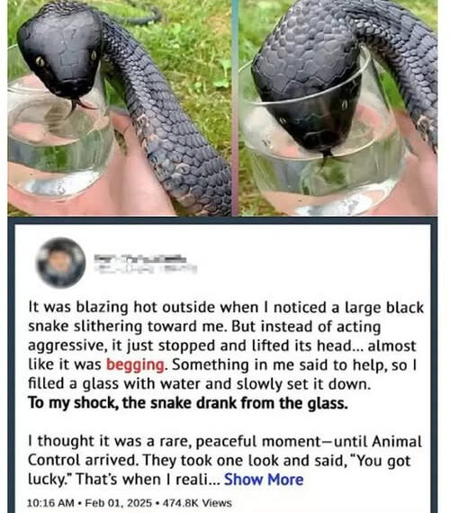
Task: Click the glass of water in the right photo
Action: point(324,138)
